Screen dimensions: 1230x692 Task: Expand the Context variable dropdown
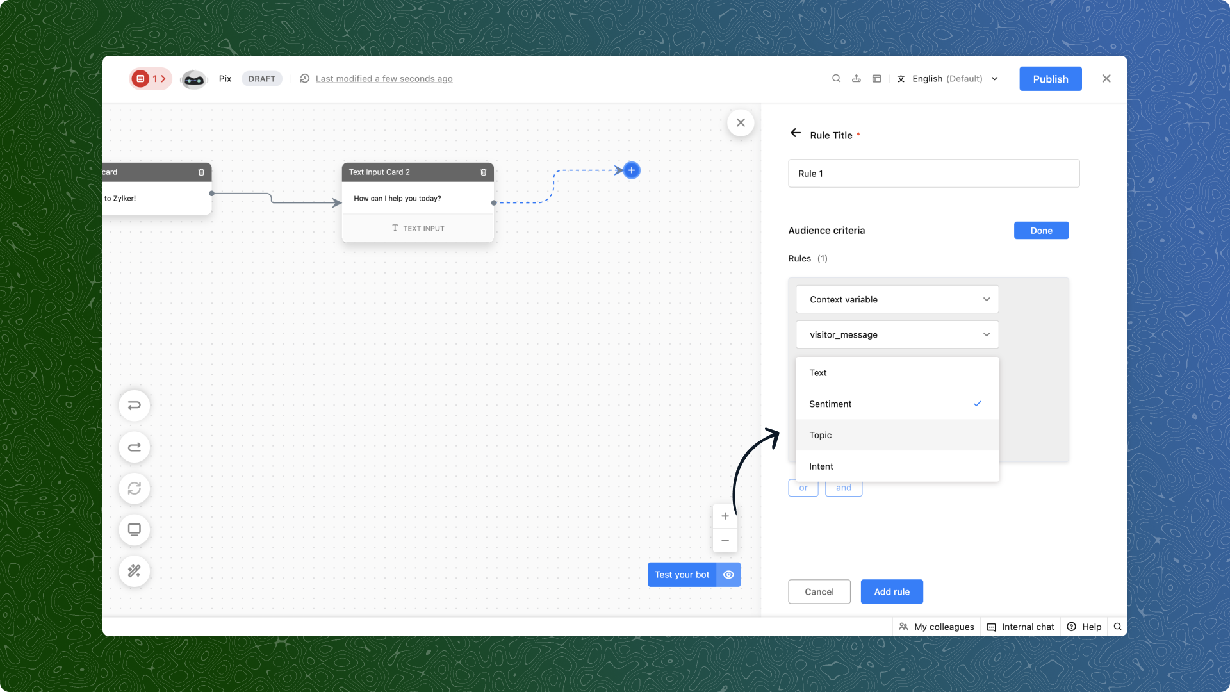897,299
